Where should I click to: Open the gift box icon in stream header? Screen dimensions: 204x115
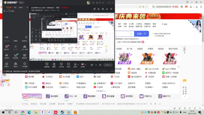[94, 9]
